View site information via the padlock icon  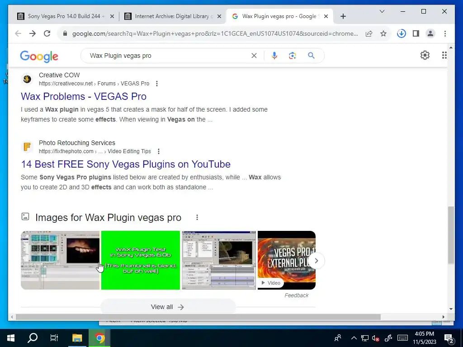(65, 33)
